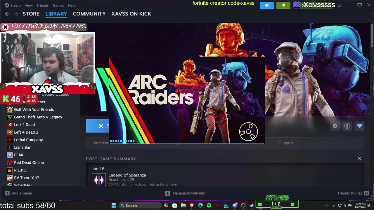Select Grand Theft Auto V Legacy icon
The height and width of the screenshot is (210, 374).
click(10, 117)
